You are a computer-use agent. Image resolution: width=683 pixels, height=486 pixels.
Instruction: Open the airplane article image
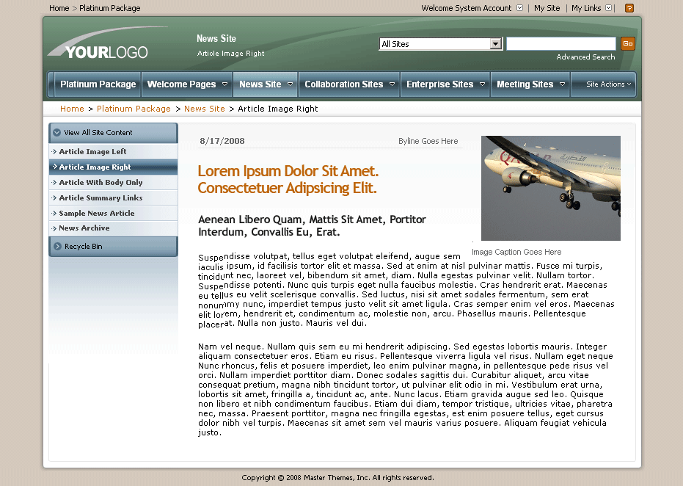click(x=550, y=188)
